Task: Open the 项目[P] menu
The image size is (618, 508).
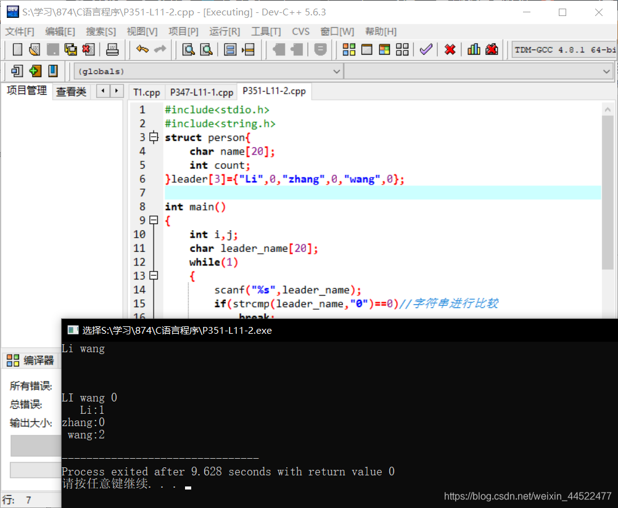Action: click(x=183, y=31)
